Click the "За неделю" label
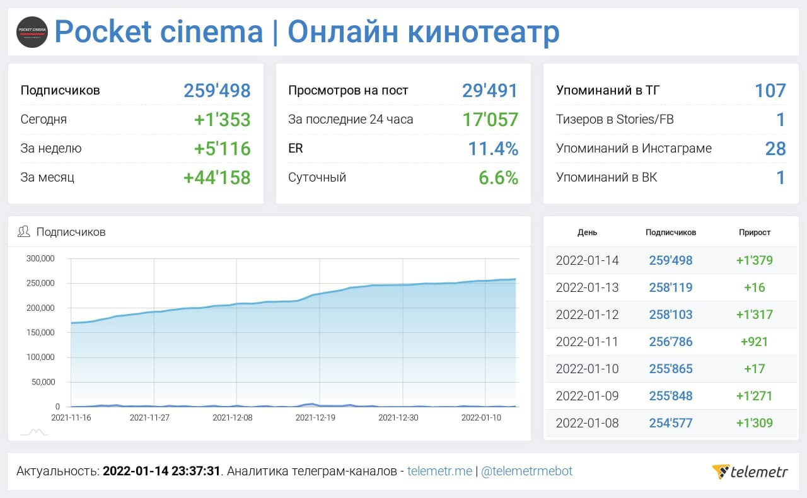 click(x=51, y=148)
